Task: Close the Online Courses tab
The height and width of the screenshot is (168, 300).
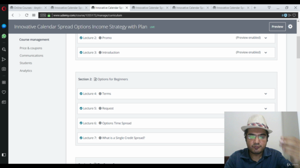Action: pos(45,8)
